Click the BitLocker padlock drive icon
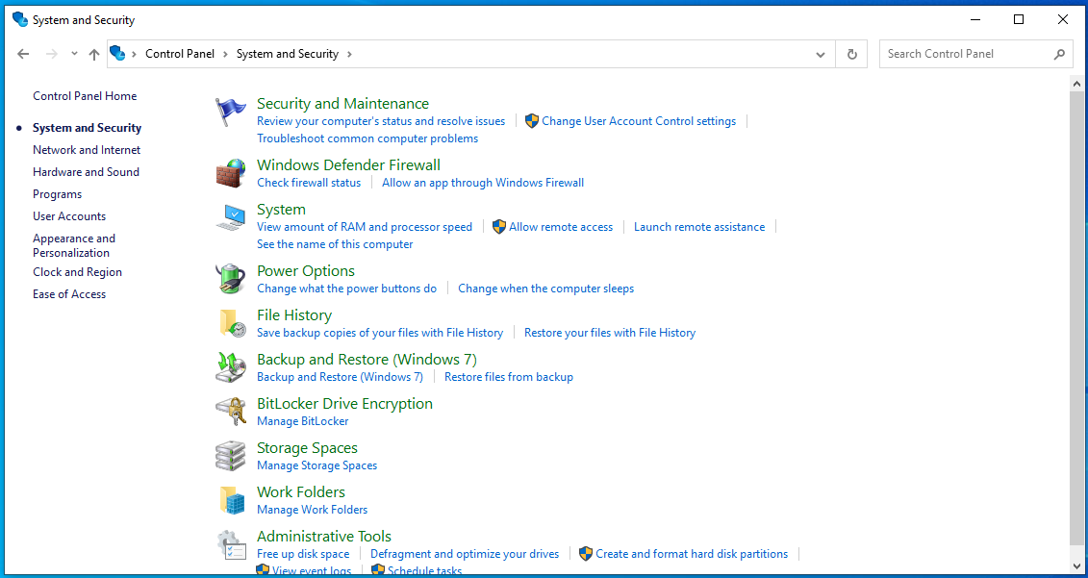Screen dimensions: 1088x578 (230, 413)
